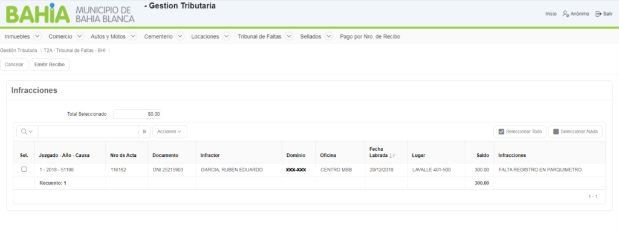Click DNI 25215903 document cell
Screen dimensions: 619x228
coord(168,169)
